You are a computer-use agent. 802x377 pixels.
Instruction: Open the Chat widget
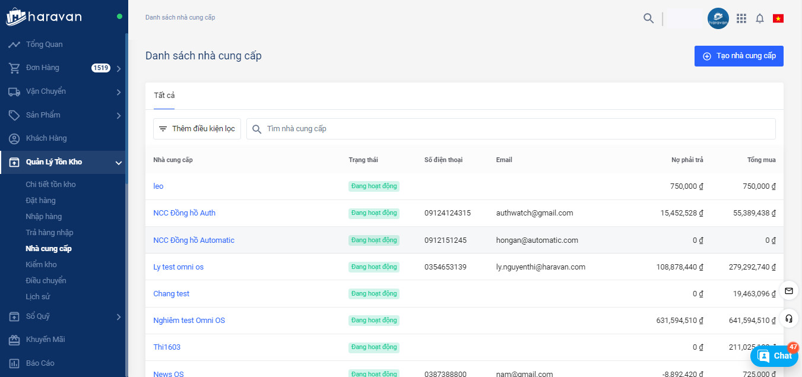775,356
